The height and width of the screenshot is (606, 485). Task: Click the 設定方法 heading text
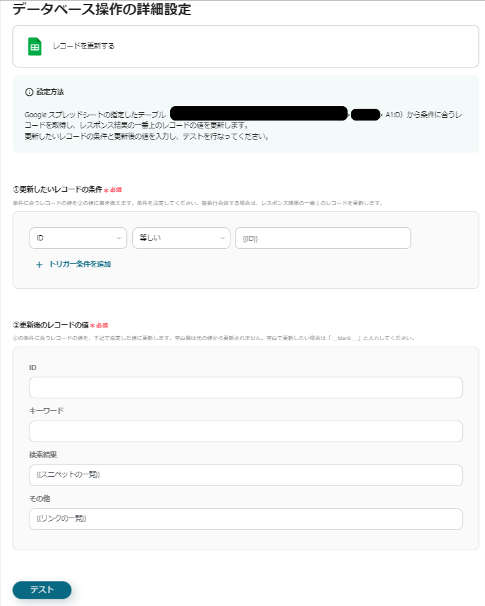[50, 92]
